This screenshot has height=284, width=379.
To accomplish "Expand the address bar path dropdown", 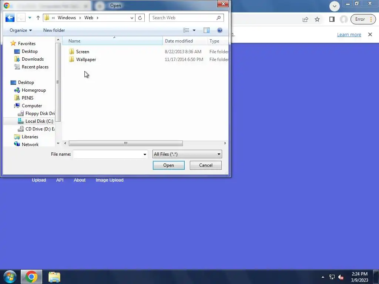I will pos(132,18).
